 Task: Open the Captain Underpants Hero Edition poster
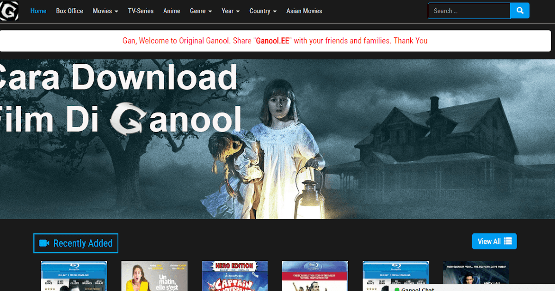pos(234,276)
